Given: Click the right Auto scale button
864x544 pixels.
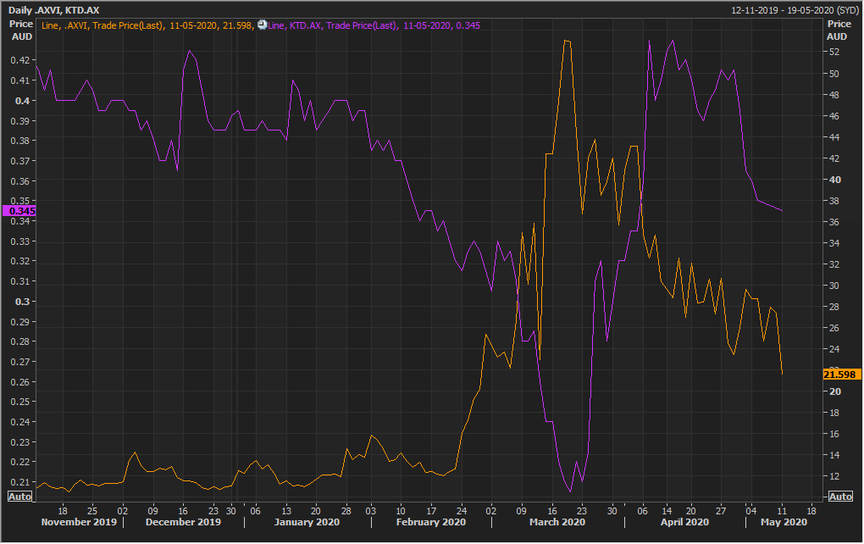Looking at the screenshot, I should pos(840,497).
